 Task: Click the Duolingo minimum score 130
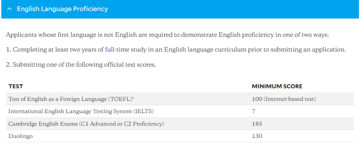pyautogui.click(x=257, y=136)
